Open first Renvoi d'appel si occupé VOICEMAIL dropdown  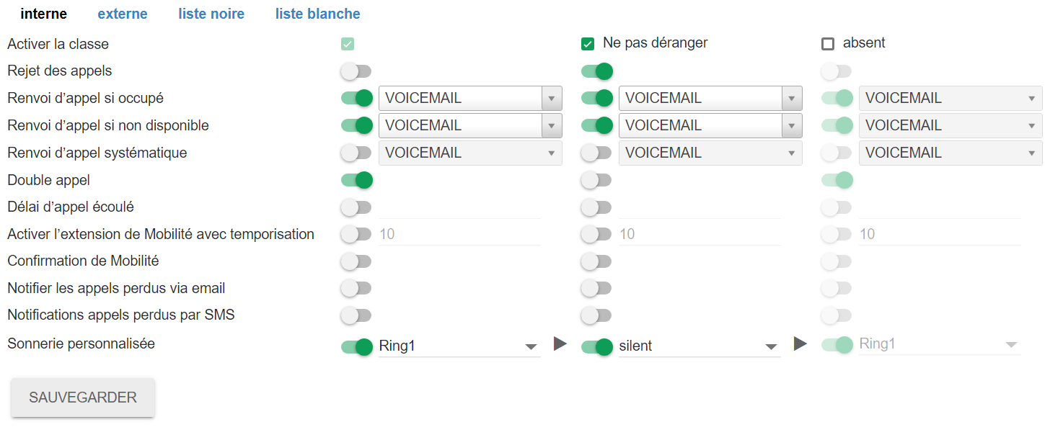(469, 99)
